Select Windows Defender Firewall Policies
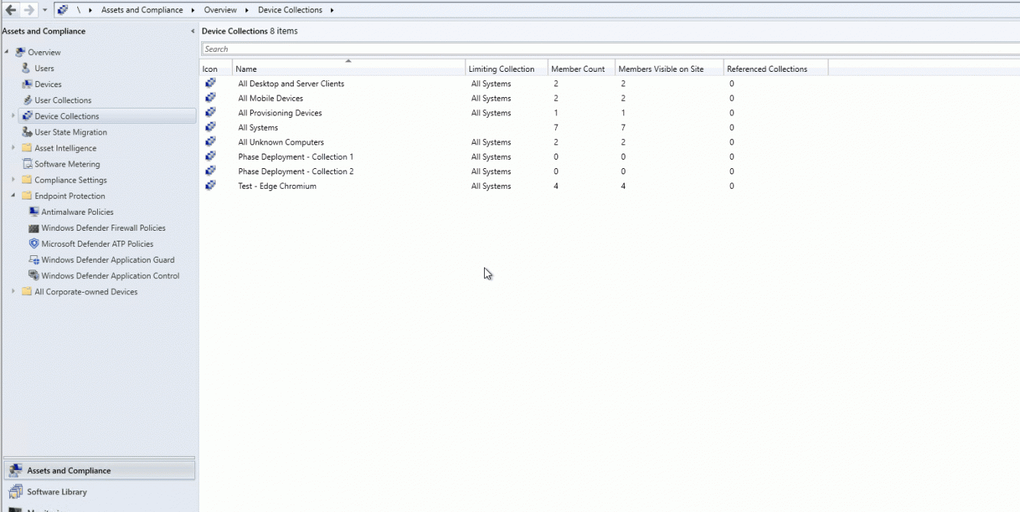This screenshot has width=1020, height=512. pos(102,228)
